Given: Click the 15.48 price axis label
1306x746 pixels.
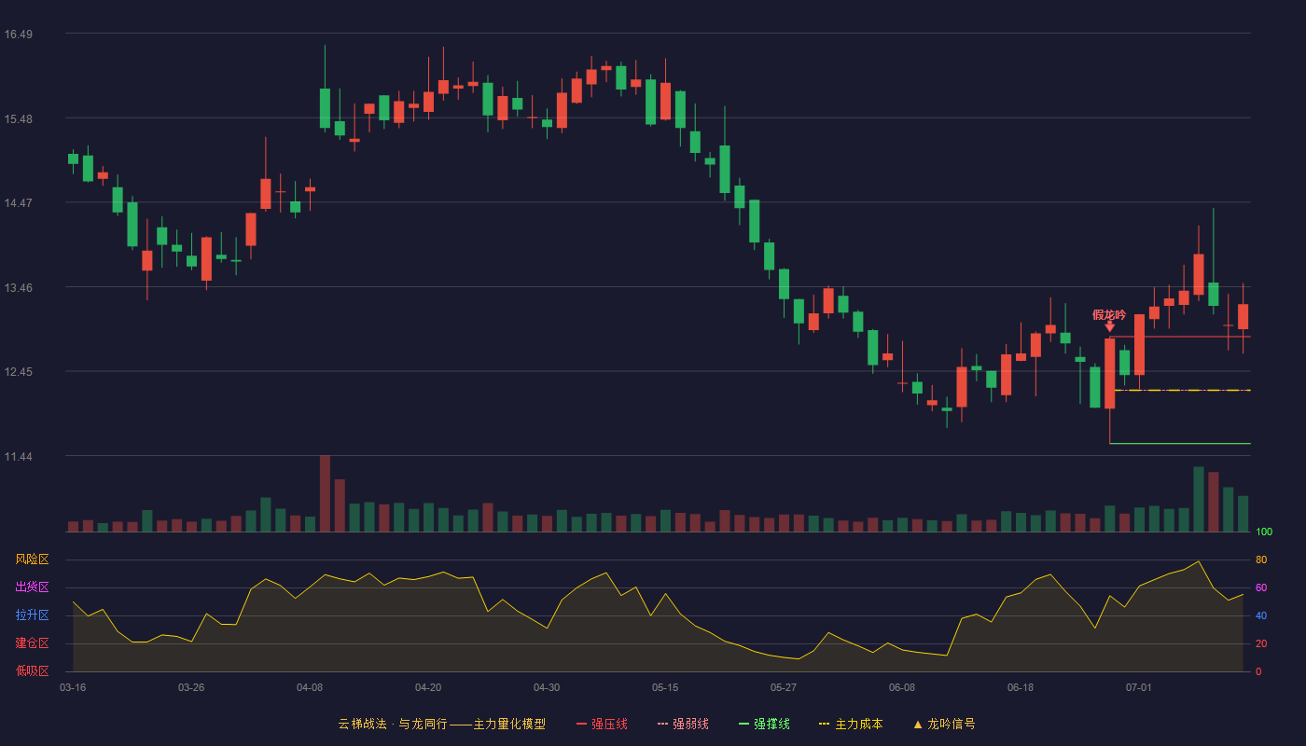Looking at the screenshot, I should click(18, 119).
